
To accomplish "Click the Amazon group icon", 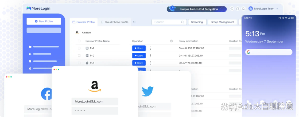I will click(77, 32).
